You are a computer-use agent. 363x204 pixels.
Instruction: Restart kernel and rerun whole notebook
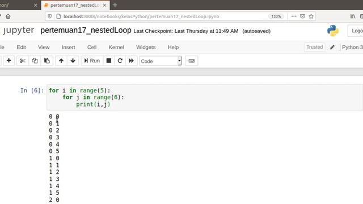(x=131, y=61)
